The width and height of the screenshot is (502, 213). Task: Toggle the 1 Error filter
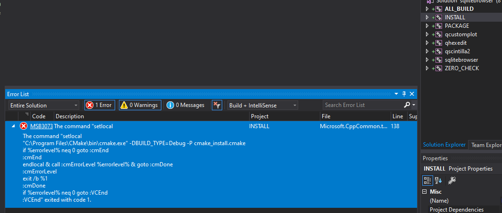(100, 105)
